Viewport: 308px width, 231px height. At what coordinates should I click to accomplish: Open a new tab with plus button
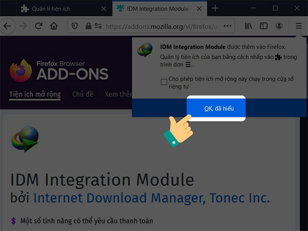pyautogui.click(x=215, y=8)
